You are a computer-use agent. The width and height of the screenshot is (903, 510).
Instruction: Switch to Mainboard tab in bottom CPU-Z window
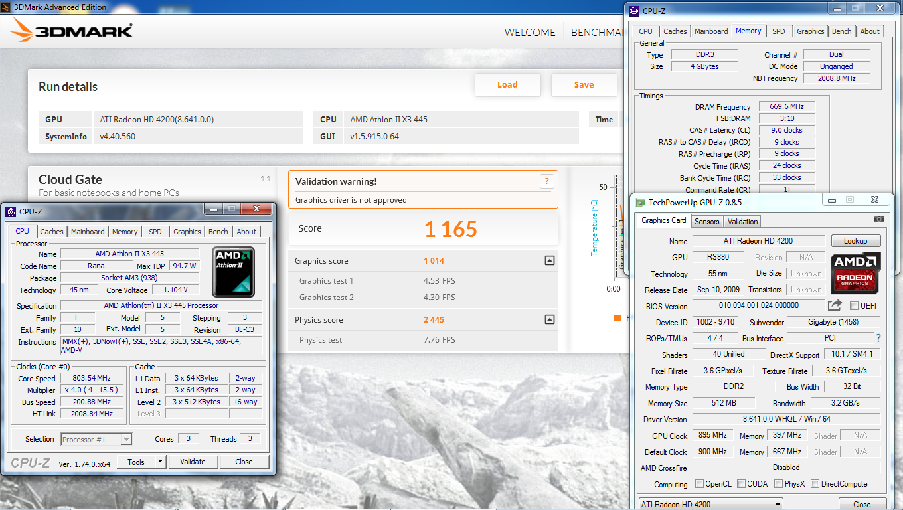(x=88, y=232)
